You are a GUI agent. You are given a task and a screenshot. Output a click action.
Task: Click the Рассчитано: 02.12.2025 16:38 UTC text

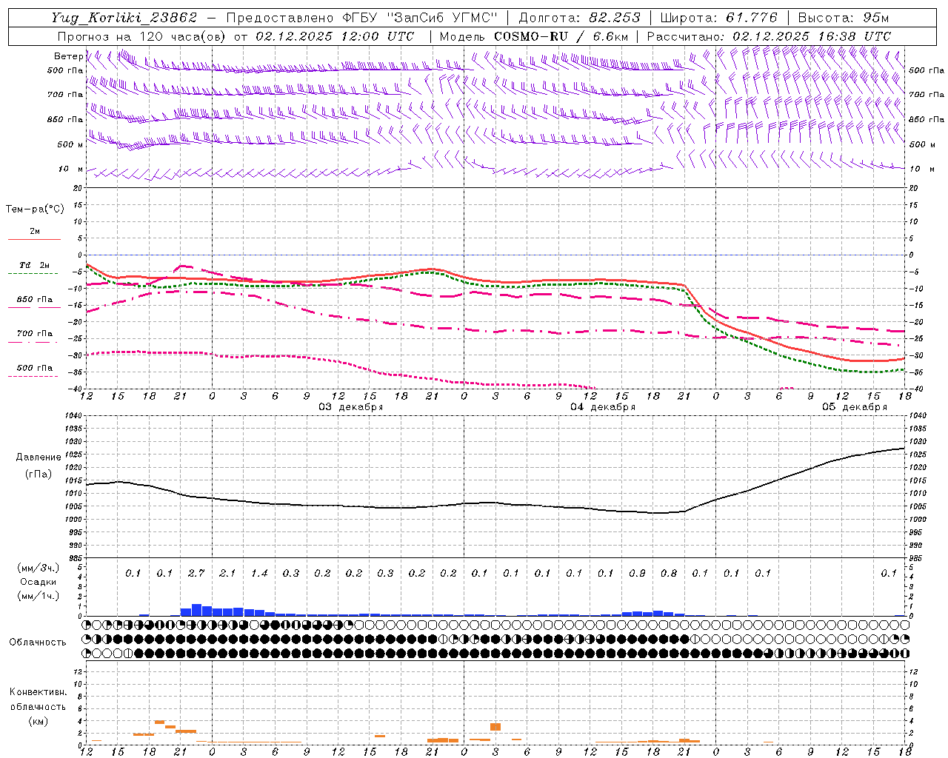click(769, 36)
